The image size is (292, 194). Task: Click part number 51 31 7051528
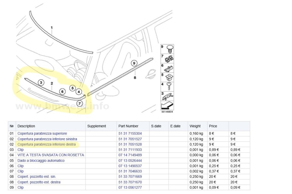point(130,144)
